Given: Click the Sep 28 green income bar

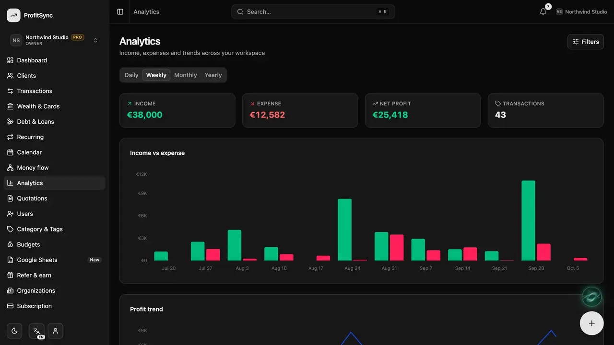Looking at the screenshot, I should click(529, 220).
